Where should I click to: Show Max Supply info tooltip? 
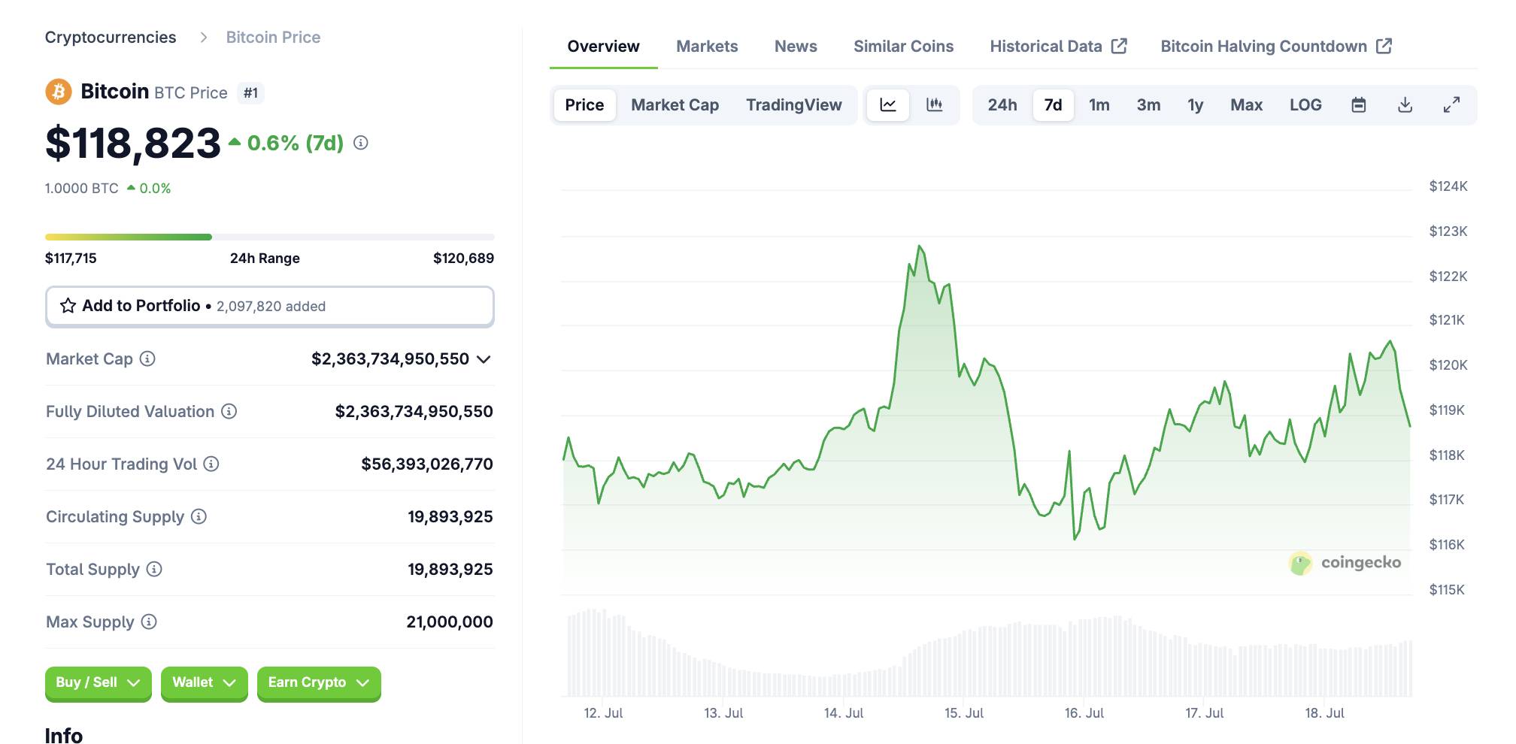click(149, 622)
